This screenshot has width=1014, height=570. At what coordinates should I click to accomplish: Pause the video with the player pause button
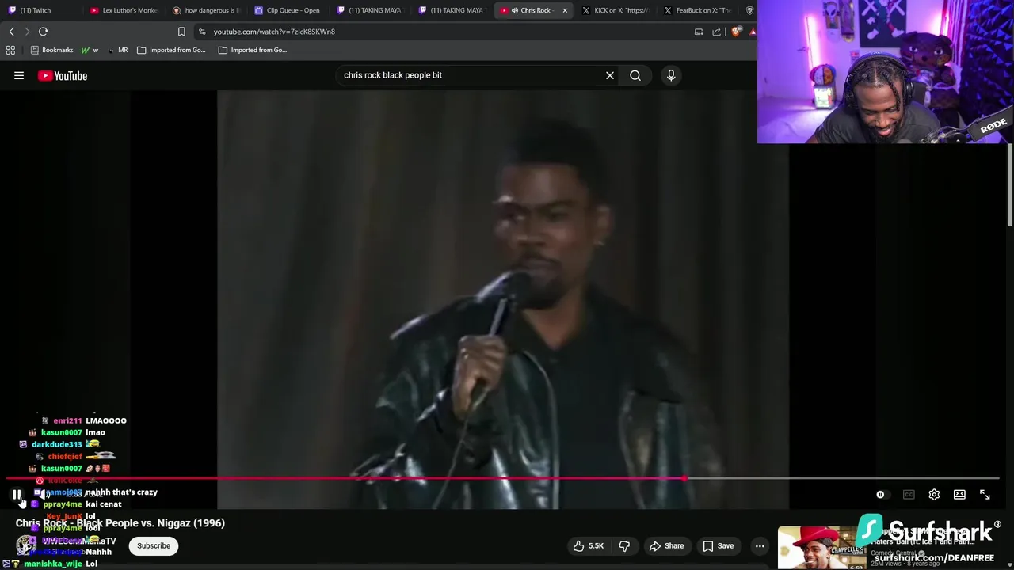(17, 495)
